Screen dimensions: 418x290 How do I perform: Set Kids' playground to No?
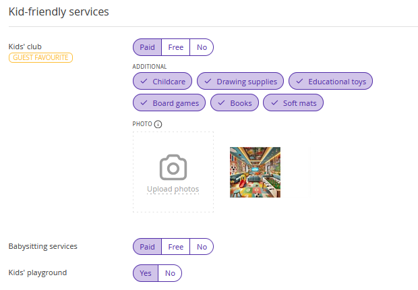click(170, 273)
